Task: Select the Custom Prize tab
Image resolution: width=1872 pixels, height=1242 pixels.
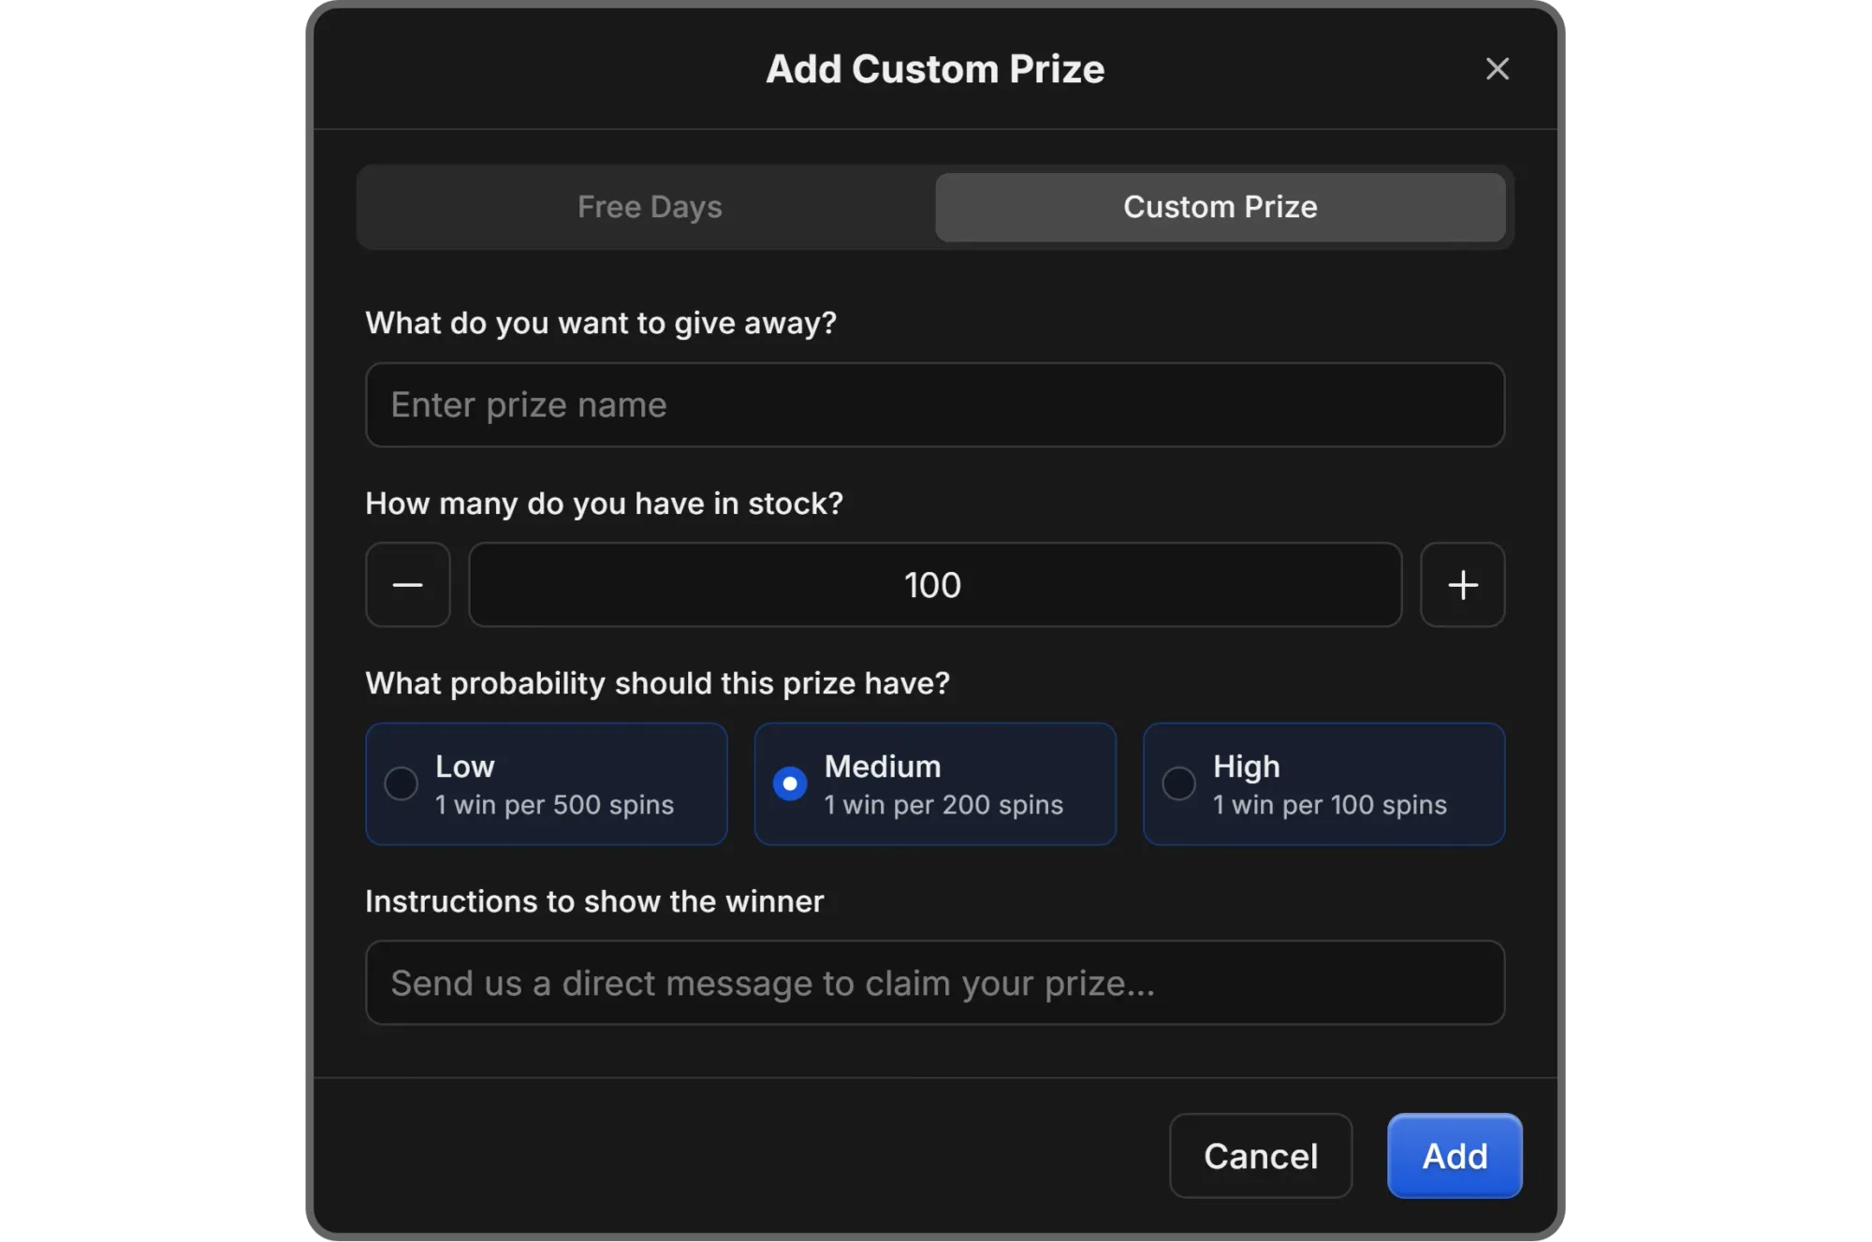Action: pos(1220,207)
